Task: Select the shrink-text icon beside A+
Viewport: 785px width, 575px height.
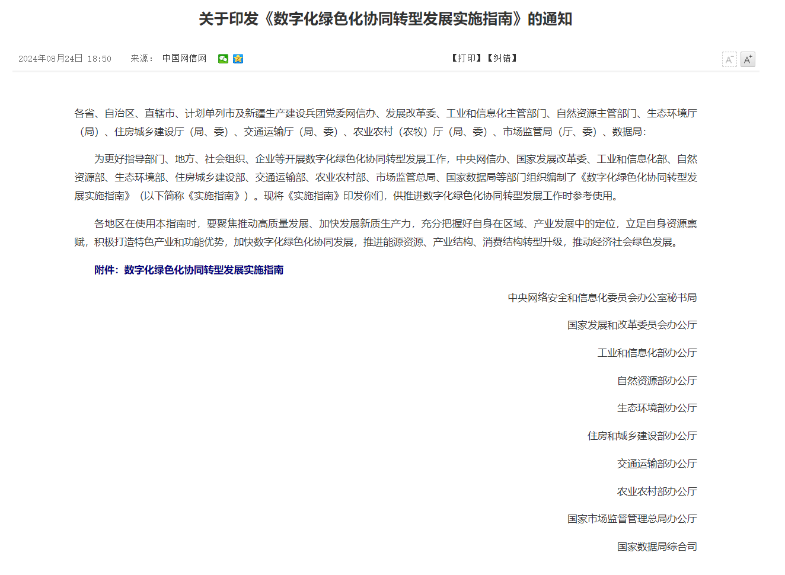Action: pyautogui.click(x=729, y=59)
